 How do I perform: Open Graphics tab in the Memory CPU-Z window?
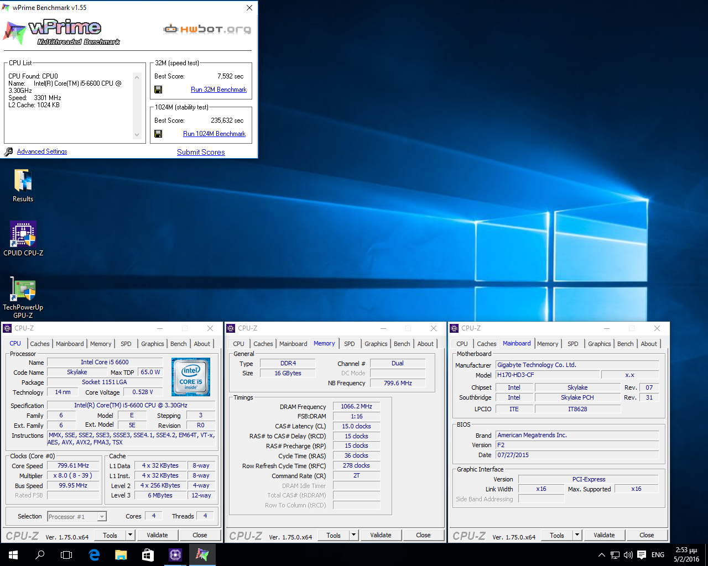click(x=376, y=344)
